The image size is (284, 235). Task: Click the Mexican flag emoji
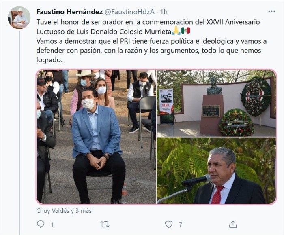[x=186, y=31]
